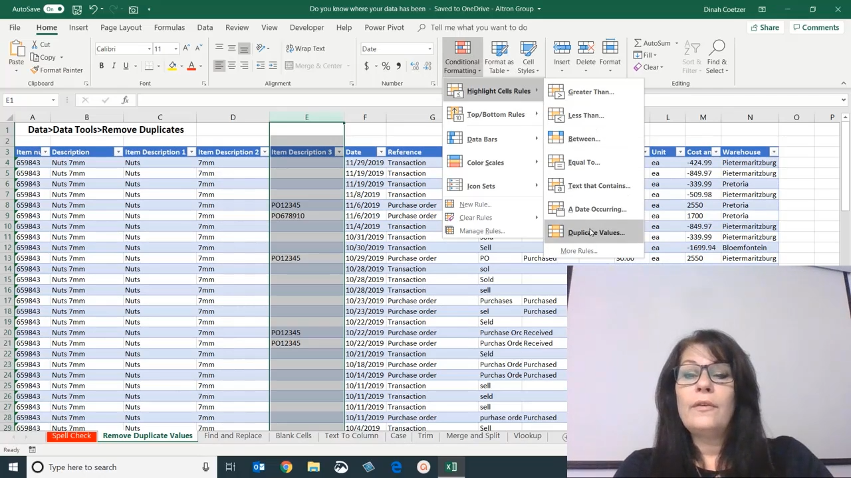Image resolution: width=851 pixels, height=478 pixels.
Task: Toggle Center horizontal alignment
Action: point(231,66)
